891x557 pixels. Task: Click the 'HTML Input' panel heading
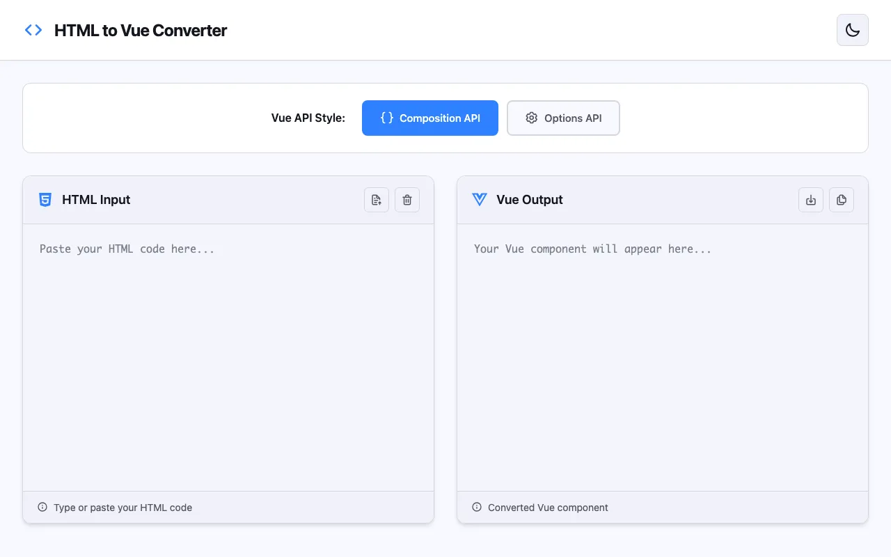click(96, 200)
